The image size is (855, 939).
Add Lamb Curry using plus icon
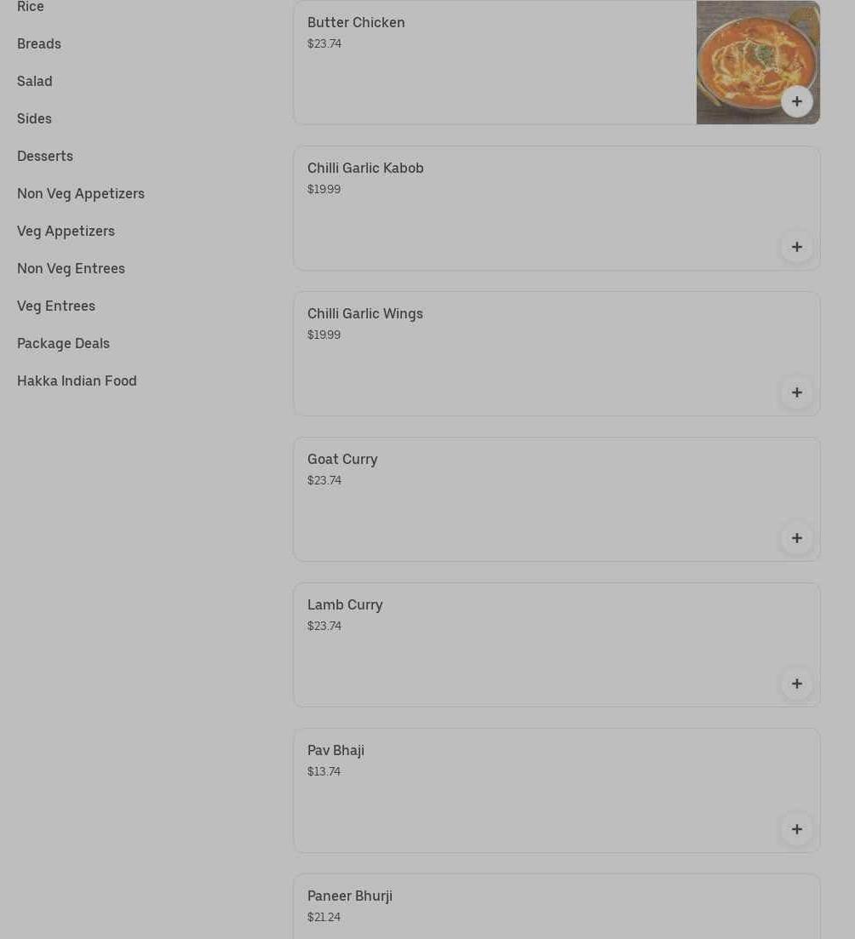[x=796, y=684]
